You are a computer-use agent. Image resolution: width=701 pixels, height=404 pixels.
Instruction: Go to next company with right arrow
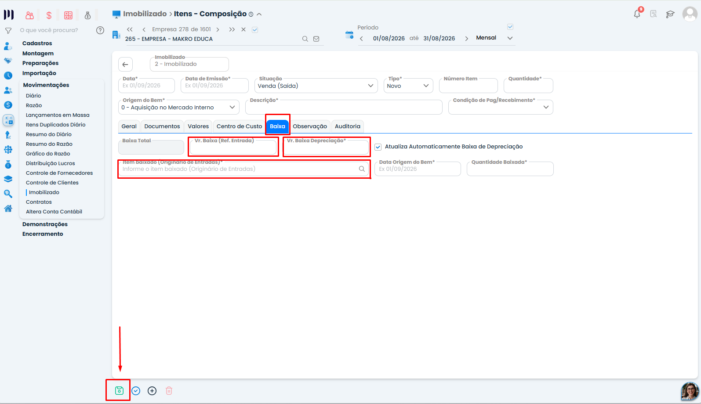(x=218, y=29)
